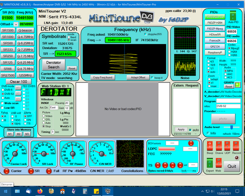Select the Q-beacon frequency preset

25,30
